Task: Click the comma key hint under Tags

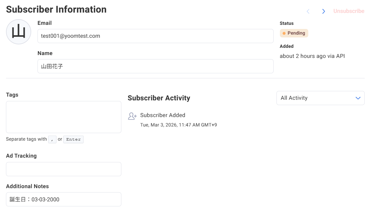Action: [x=52, y=139]
